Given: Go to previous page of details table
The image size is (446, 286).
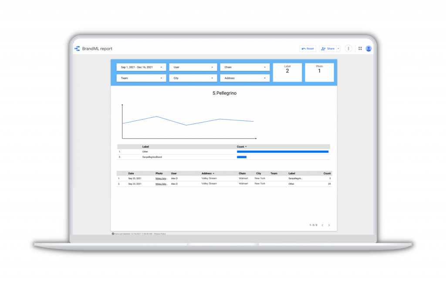Looking at the screenshot, I should tap(322, 225).
